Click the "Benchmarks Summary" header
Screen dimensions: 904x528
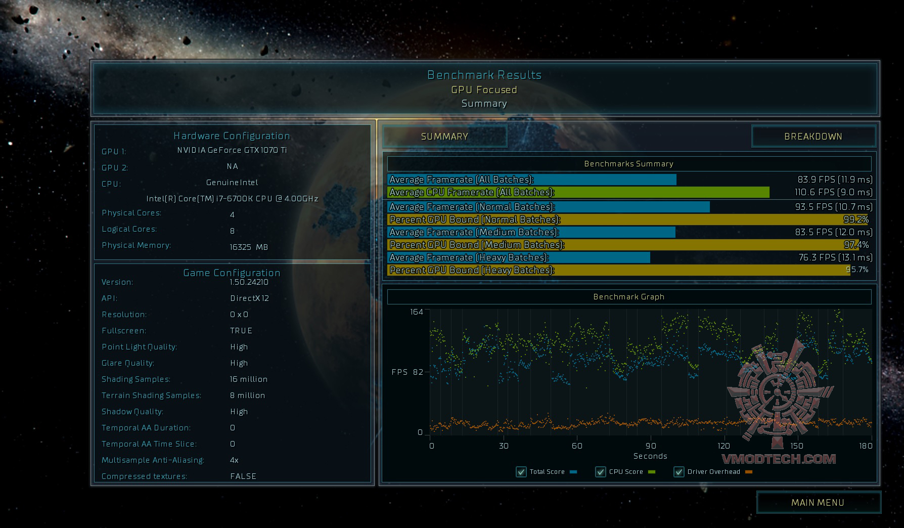pyautogui.click(x=629, y=164)
